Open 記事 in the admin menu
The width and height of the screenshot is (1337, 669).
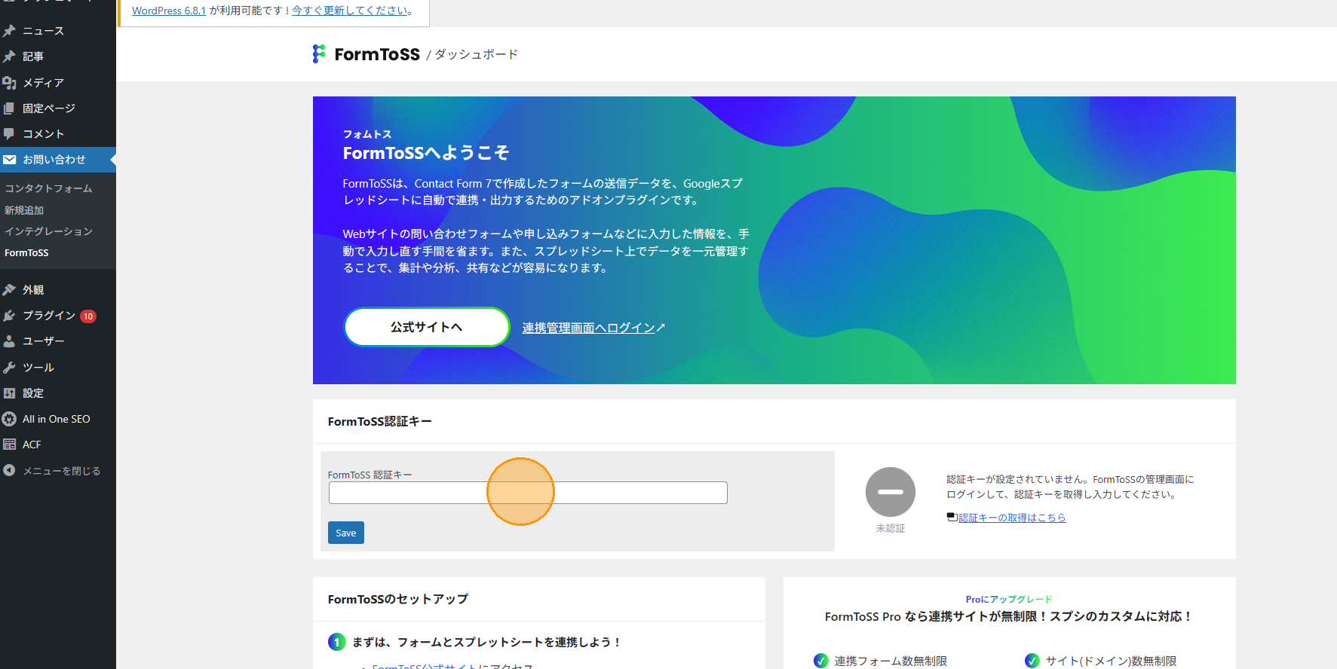click(58, 57)
